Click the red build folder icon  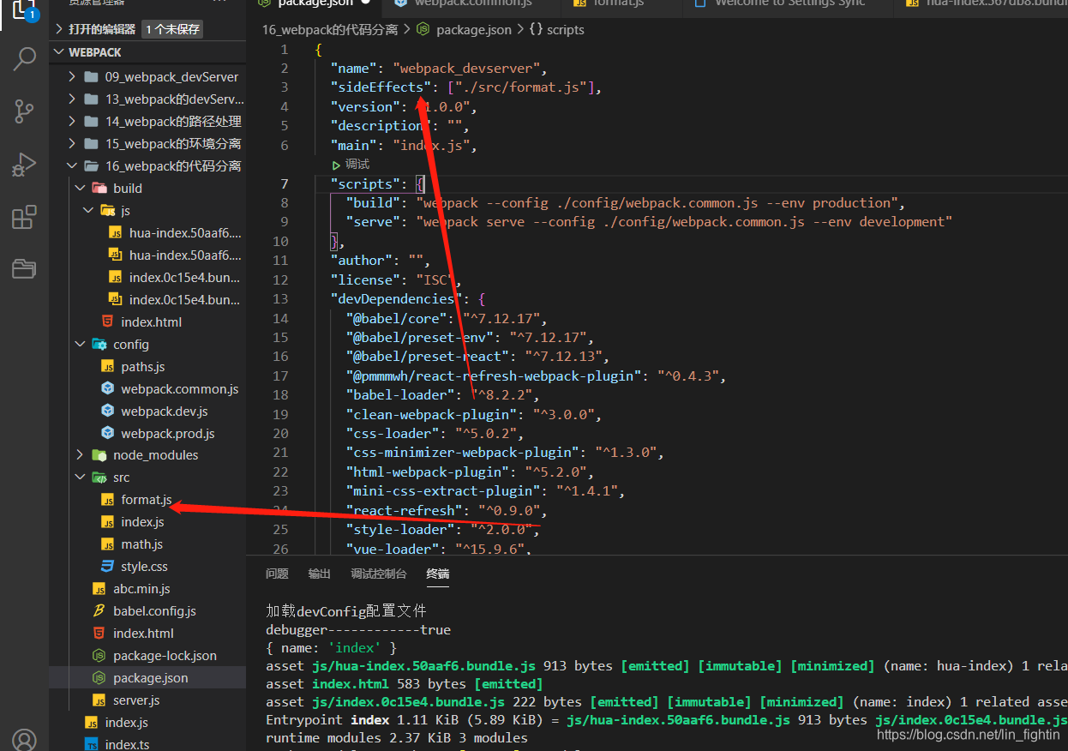(x=99, y=188)
